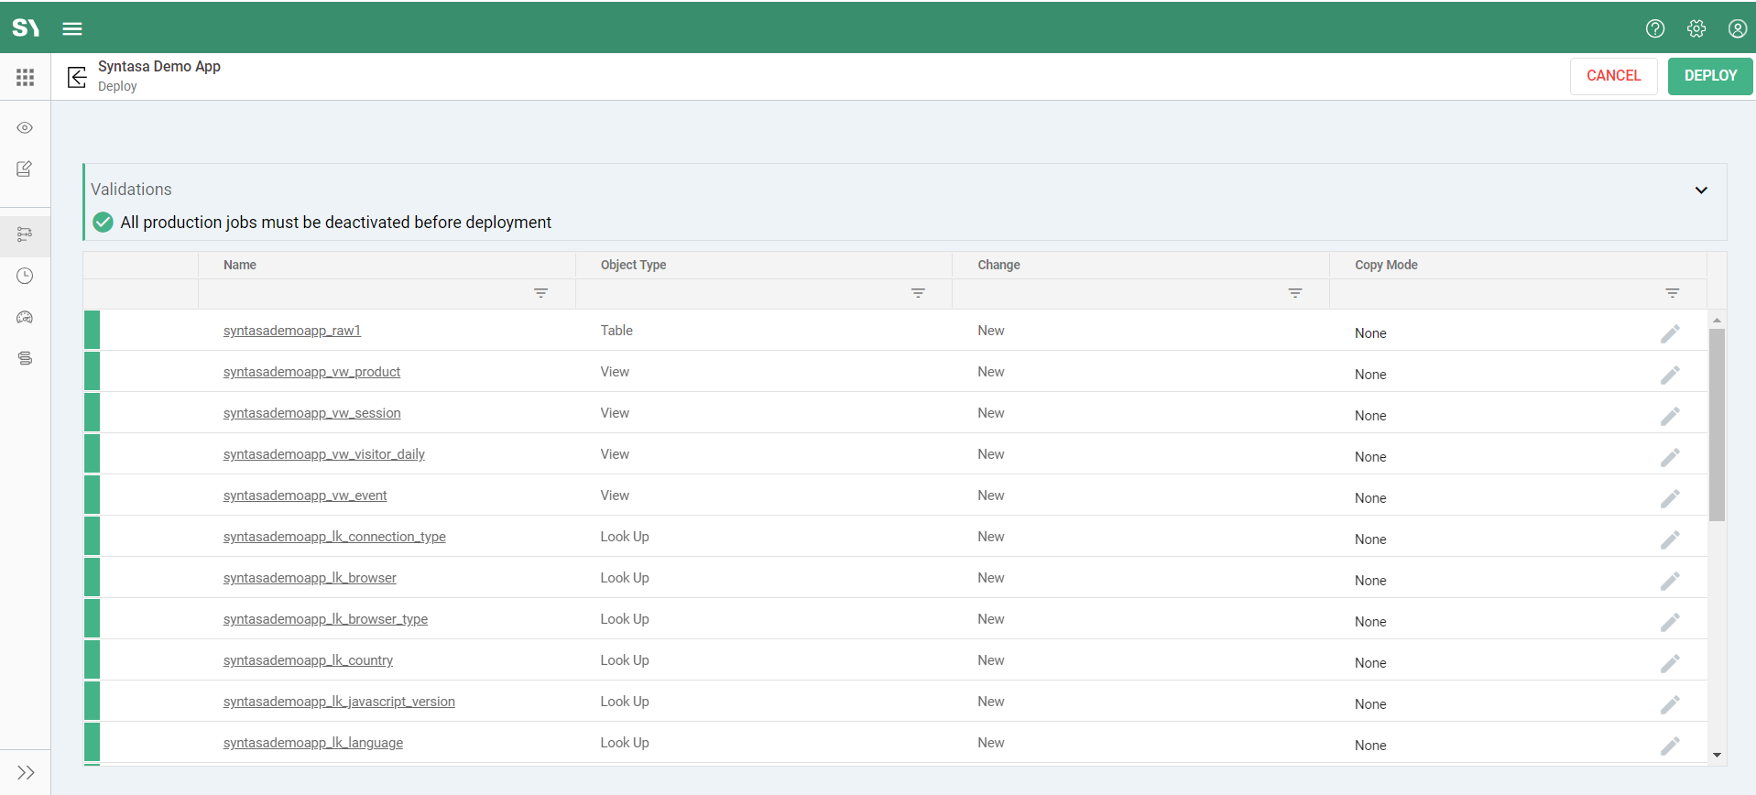Open the syntasademoapp_lk_country link
The width and height of the screenshot is (1756, 795).
(308, 660)
